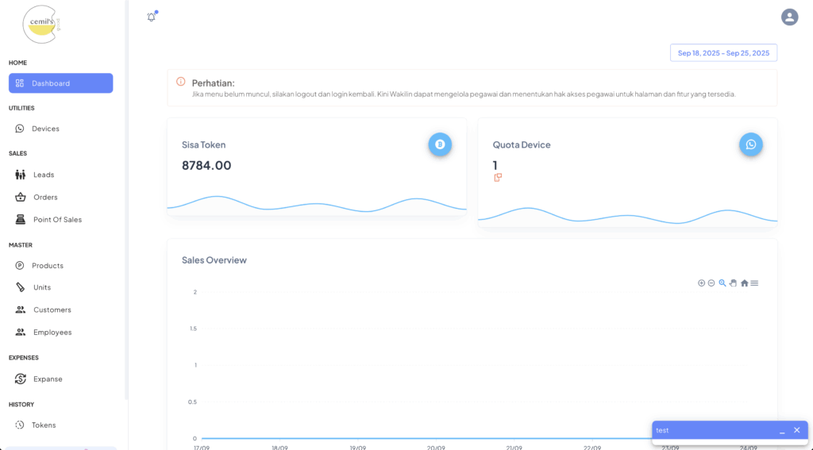Click the WhatsApp icon on Quota Device card
This screenshot has height=450, width=813.
coord(750,144)
